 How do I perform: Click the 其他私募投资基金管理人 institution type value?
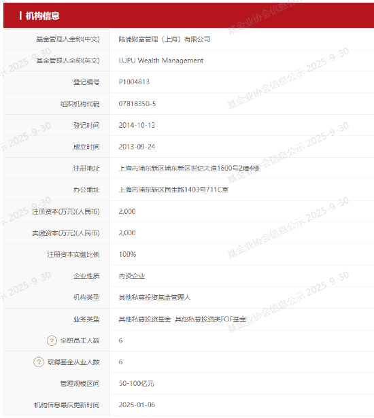tap(154, 297)
